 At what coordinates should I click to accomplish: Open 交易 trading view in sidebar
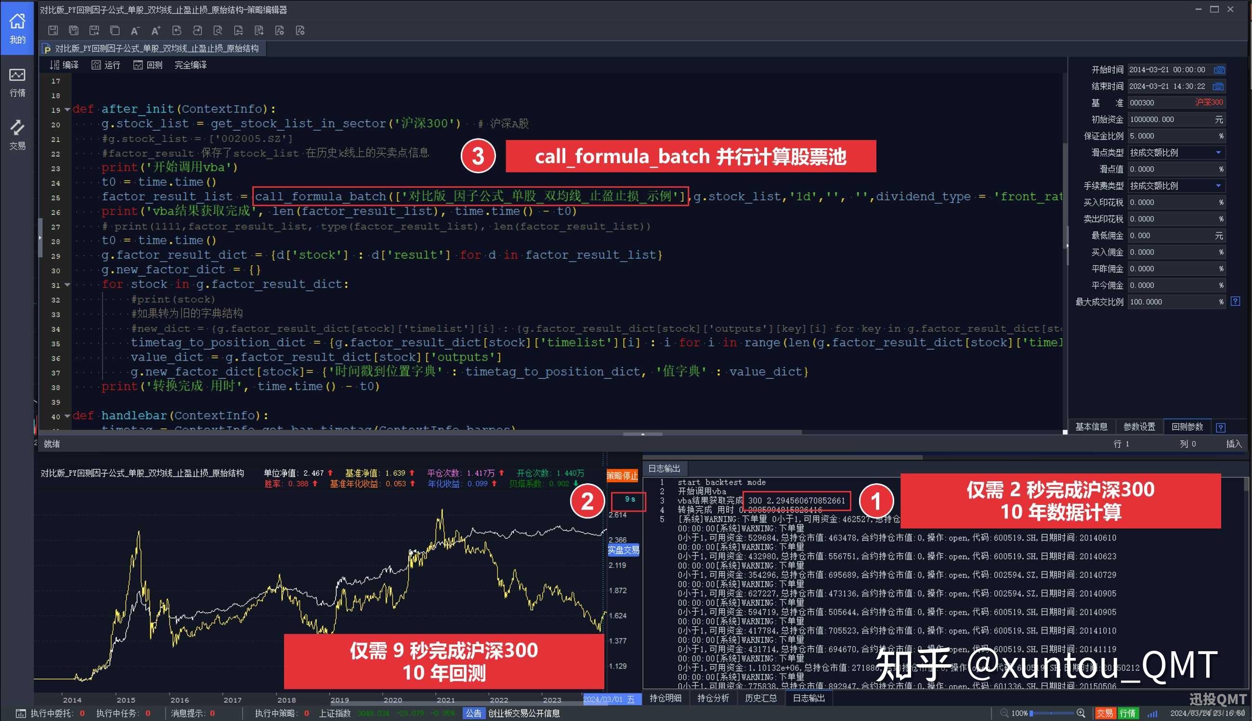(x=17, y=135)
